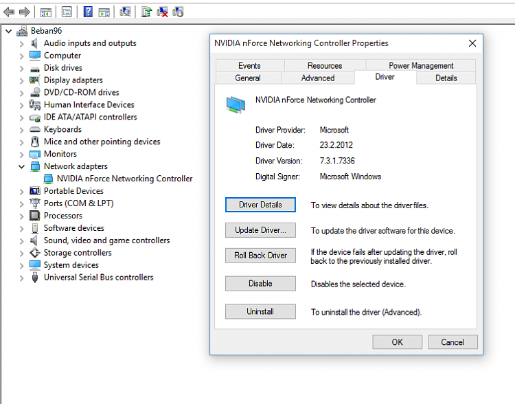Click the Mice and other pointing devices icon

tap(35, 142)
